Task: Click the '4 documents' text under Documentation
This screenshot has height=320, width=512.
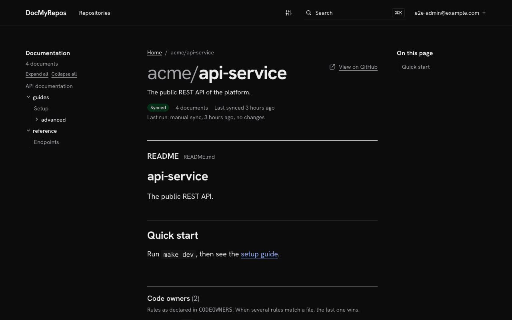Action: coord(42,64)
